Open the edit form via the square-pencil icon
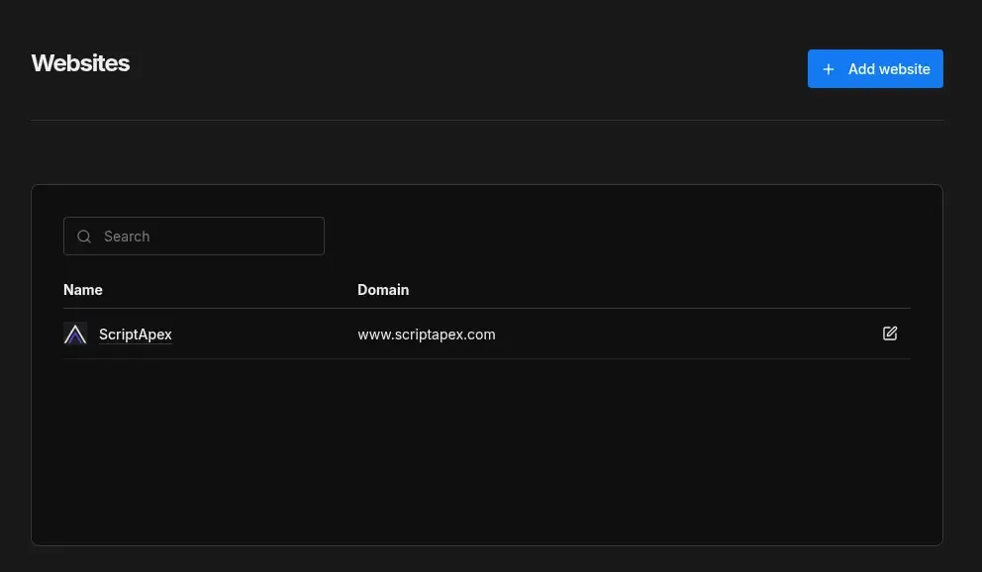The width and height of the screenshot is (982, 572). click(889, 334)
